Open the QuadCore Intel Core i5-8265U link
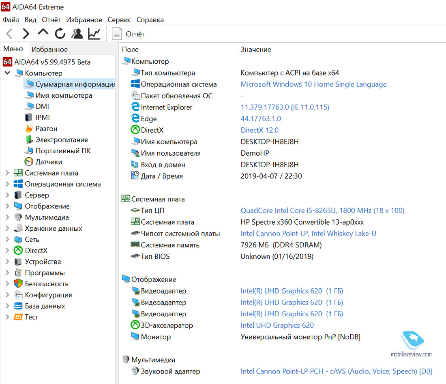Image resolution: width=446 pixels, height=384 pixels. pos(322,210)
